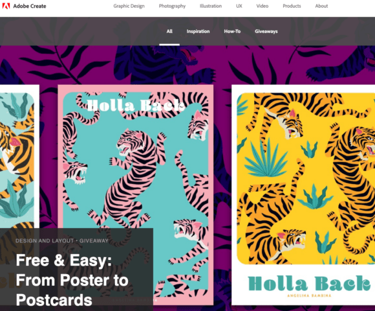Viewport: 375px width, 311px height.
Task: Click the Design and Layout · Giveaway label
Action: click(x=62, y=241)
